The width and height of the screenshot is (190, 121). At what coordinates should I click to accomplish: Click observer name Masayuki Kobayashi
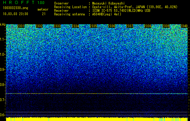click(108, 4)
